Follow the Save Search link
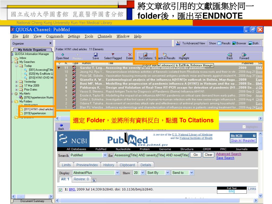This screenshot has height=204, width=272. point(225,158)
